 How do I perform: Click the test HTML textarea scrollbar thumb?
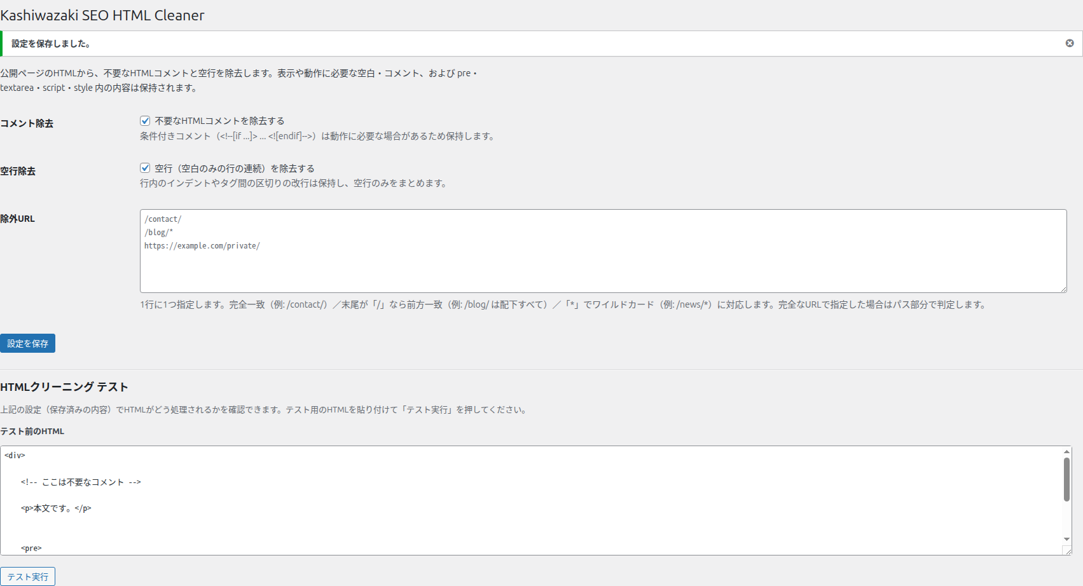(1066, 479)
